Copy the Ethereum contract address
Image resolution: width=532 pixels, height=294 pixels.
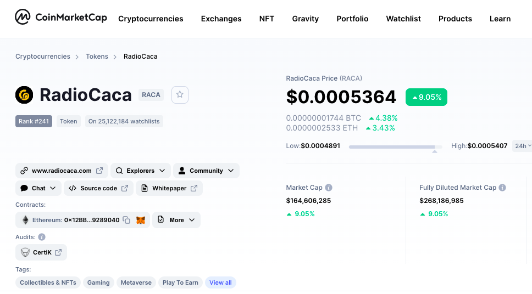[126, 220]
